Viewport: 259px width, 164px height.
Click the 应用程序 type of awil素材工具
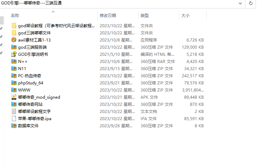(149, 40)
